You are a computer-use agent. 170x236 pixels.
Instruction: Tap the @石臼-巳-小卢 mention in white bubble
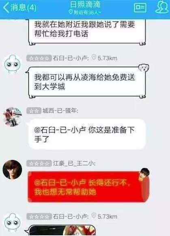pyautogui.click(x=60, y=130)
